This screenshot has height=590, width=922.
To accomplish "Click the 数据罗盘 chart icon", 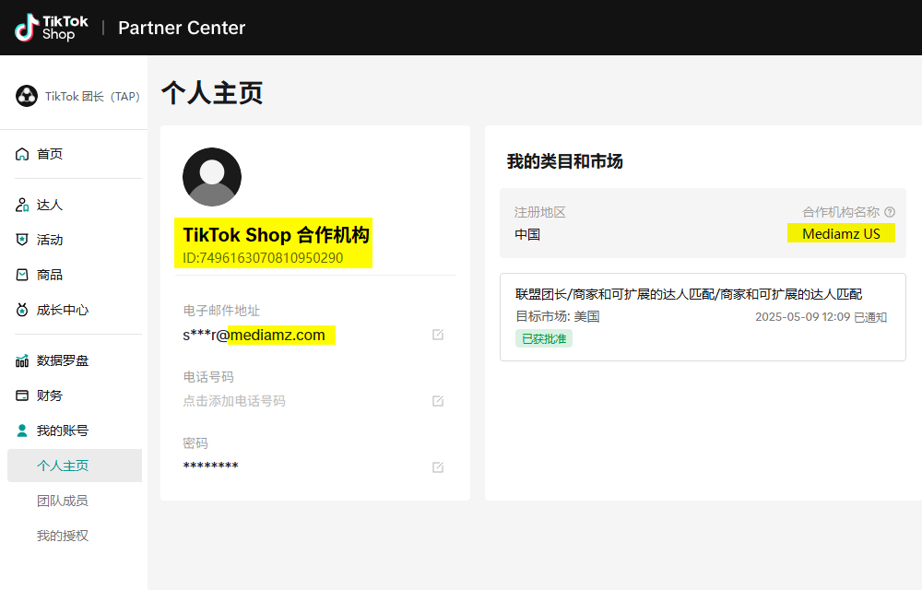I will (22, 360).
